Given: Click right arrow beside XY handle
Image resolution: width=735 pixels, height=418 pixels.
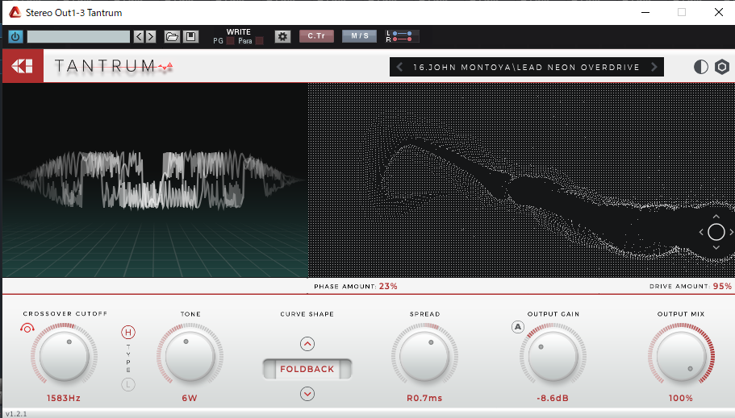Looking at the screenshot, I should pyautogui.click(x=731, y=232).
